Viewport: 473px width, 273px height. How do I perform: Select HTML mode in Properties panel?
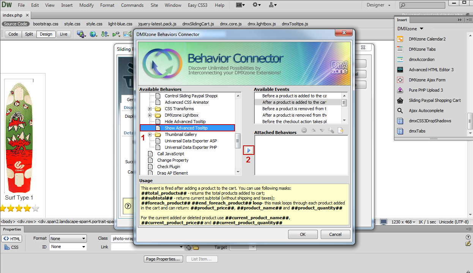coord(12,239)
